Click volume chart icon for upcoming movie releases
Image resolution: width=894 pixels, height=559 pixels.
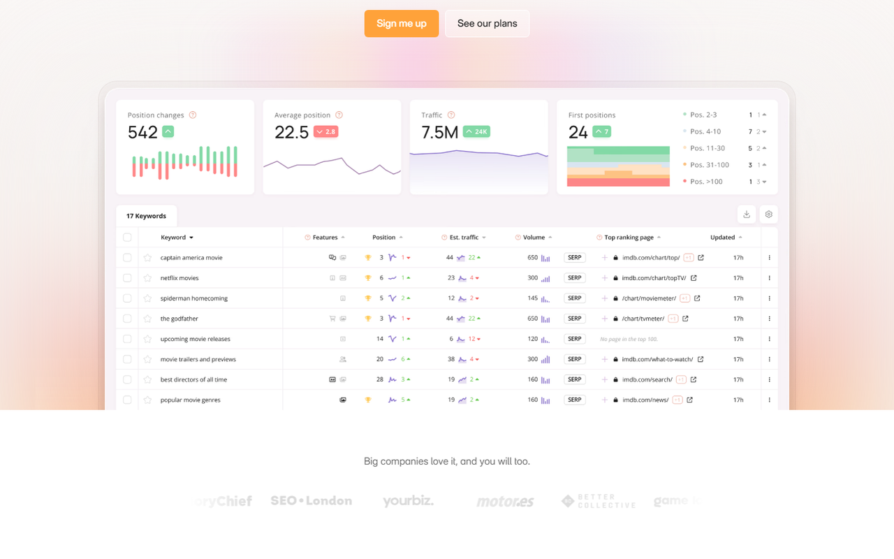pos(545,339)
